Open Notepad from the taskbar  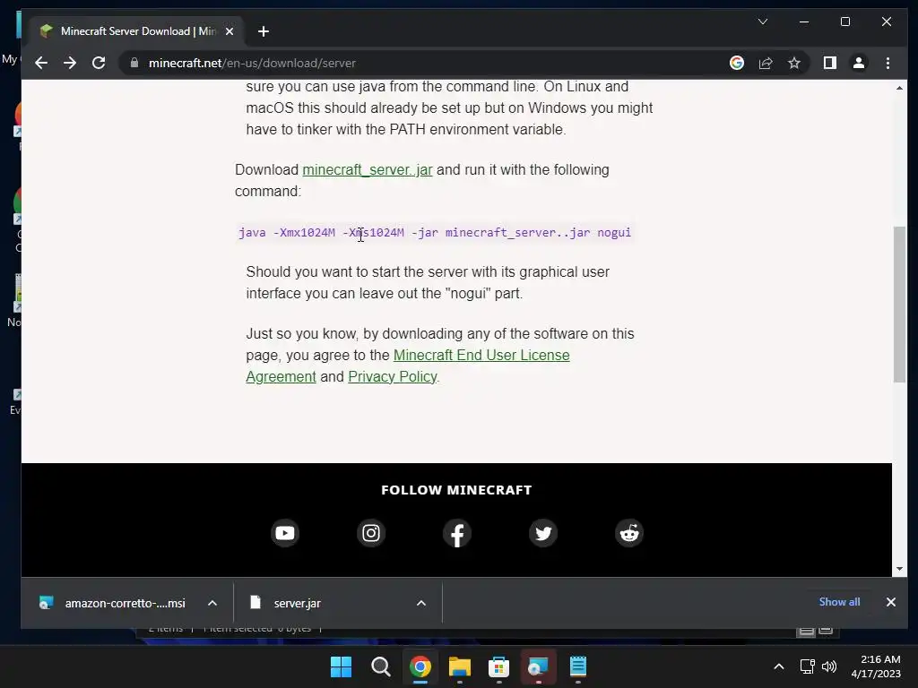(578, 666)
